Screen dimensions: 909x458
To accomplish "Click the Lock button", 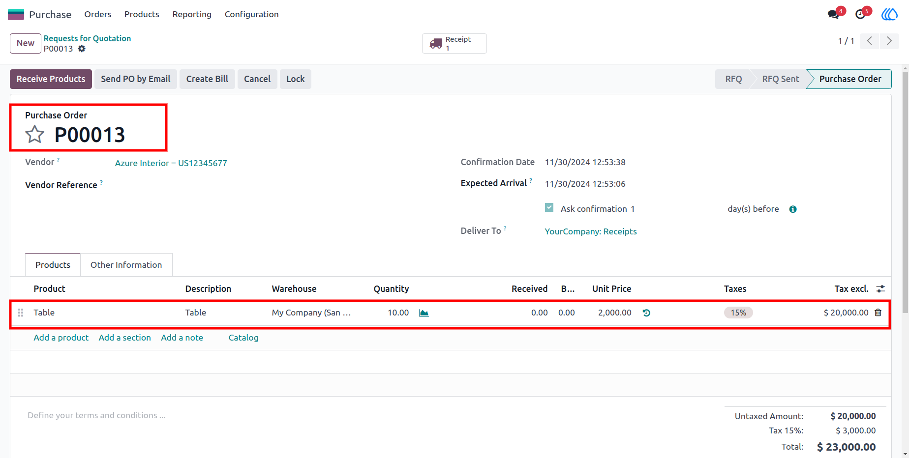I will tap(296, 79).
